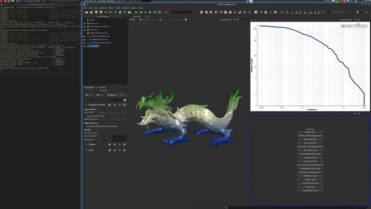Toggle visibility eye for Saddle-saddle pairs

[85, 39]
